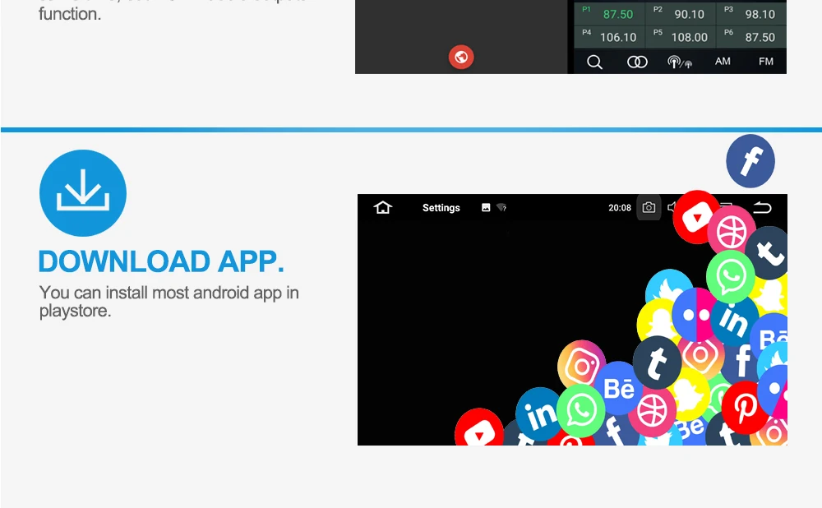Click the large Facebook icon above the screen
This screenshot has height=508, width=822.
tap(750, 161)
